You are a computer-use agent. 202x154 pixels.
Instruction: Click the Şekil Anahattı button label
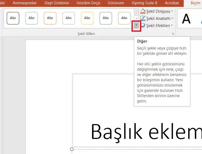[x=158, y=18]
